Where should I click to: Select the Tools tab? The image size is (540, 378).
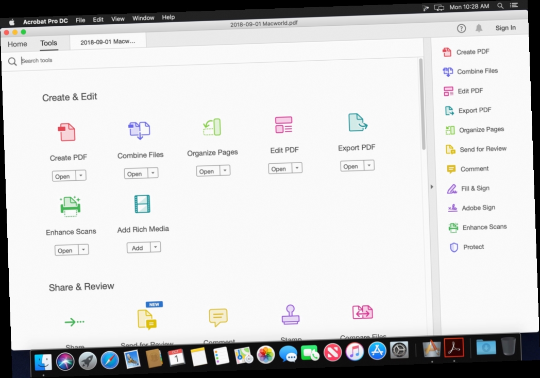tap(48, 43)
